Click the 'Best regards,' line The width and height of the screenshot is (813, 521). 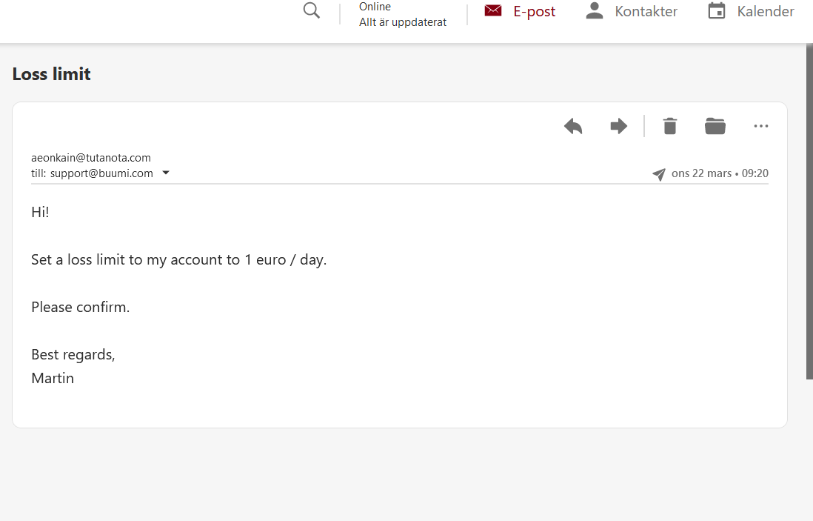(x=73, y=354)
